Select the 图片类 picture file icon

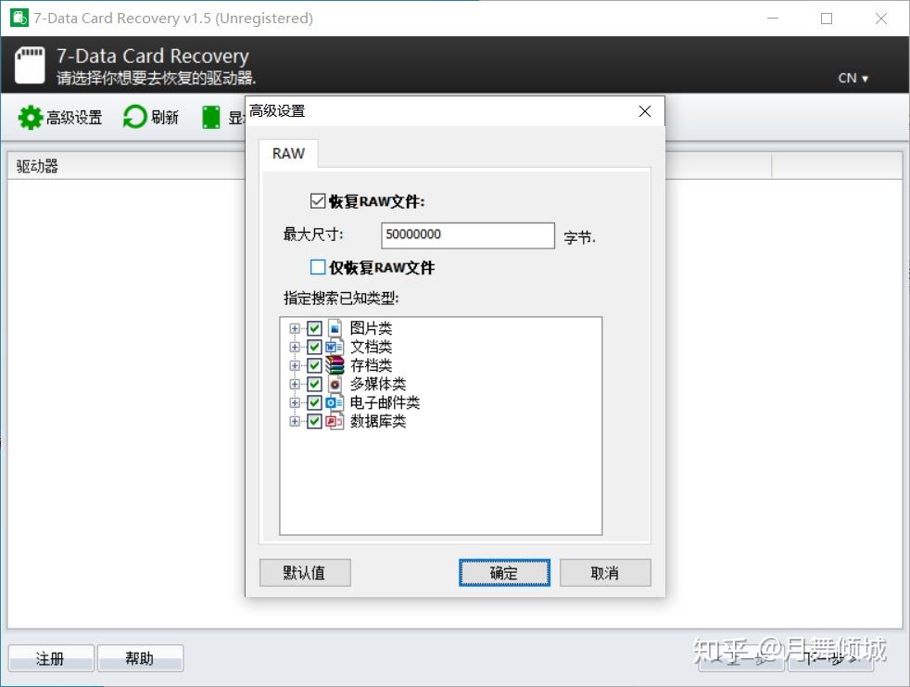coord(335,328)
